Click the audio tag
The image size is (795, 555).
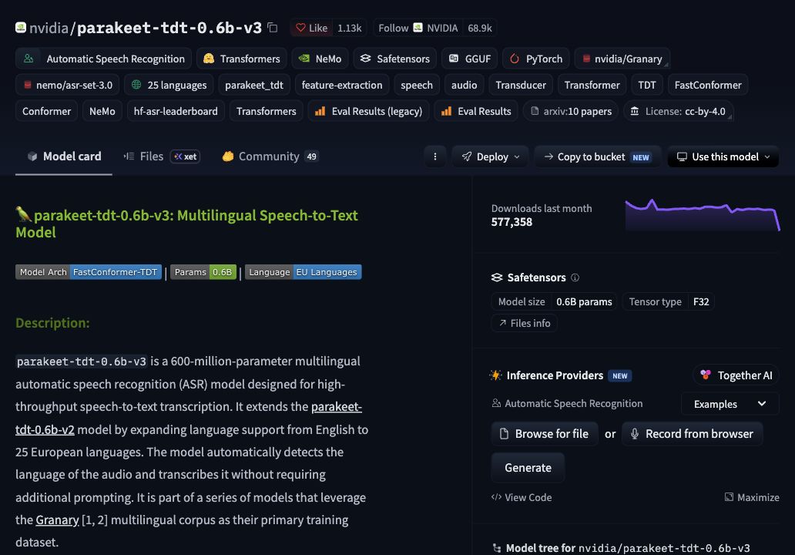[464, 86]
